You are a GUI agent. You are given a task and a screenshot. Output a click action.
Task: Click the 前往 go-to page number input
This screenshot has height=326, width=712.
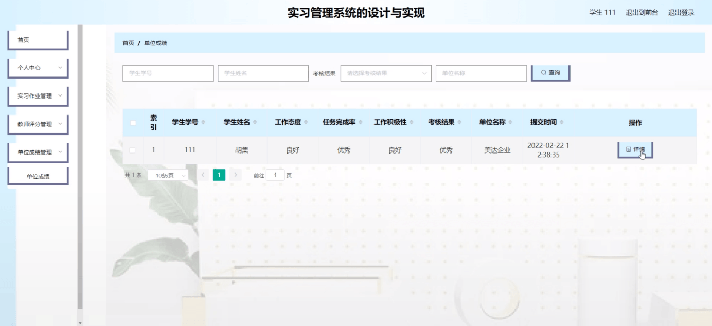click(275, 175)
